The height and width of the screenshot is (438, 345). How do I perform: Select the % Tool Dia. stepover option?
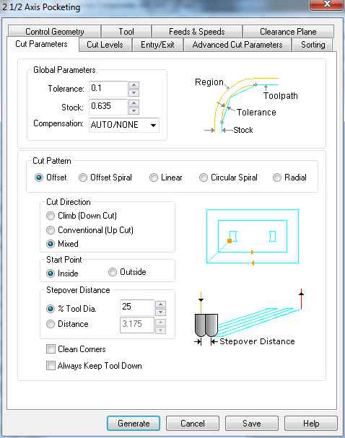(x=71, y=309)
